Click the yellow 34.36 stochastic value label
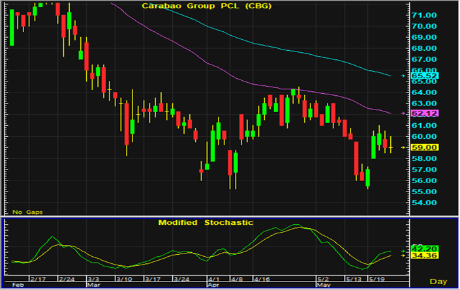This screenshot has width=460, height=290. 425,255
